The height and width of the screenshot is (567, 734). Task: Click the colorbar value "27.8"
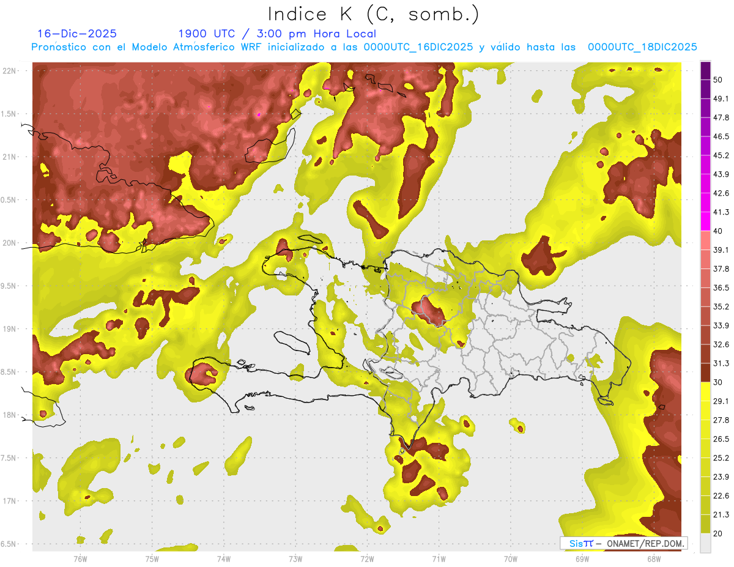[x=721, y=420]
